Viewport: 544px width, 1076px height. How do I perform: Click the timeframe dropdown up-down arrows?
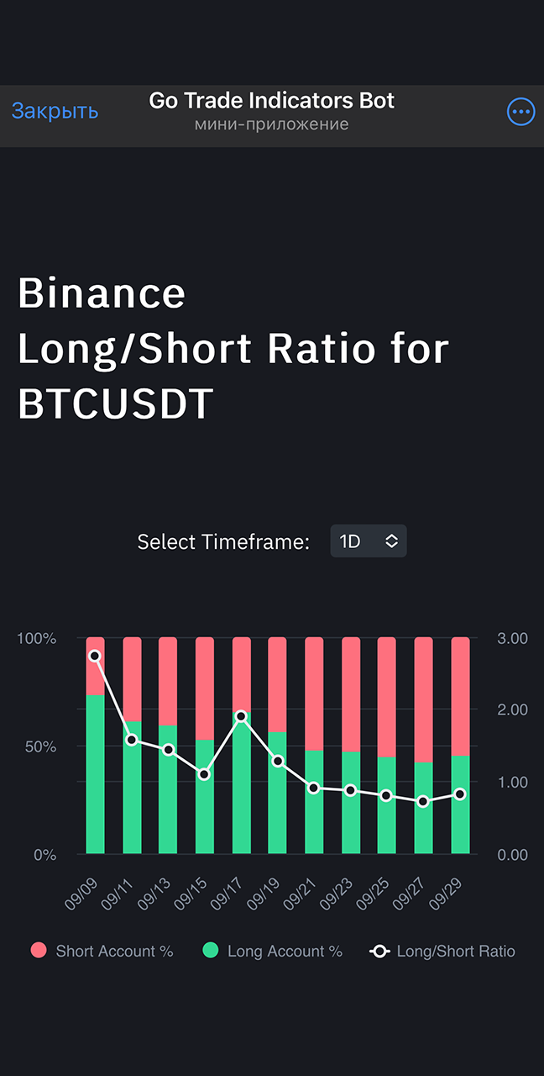pyautogui.click(x=391, y=541)
